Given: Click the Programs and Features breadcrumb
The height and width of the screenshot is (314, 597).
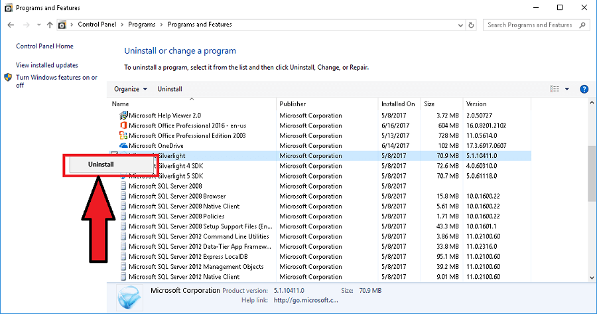Looking at the screenshot, I should (200, 25).
